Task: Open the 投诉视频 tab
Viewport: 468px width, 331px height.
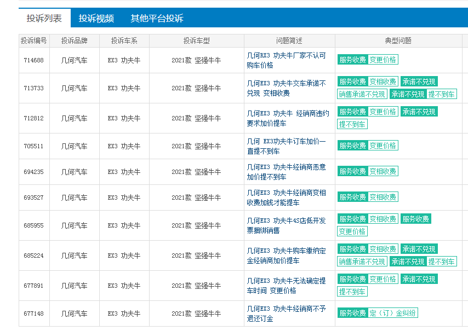Action: pos(96,18)
